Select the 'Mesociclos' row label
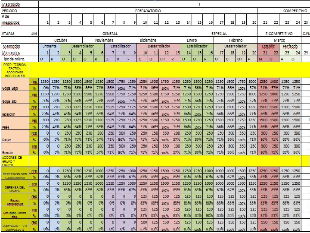Screen dimensions: 310x233 (x=15, y=46)
